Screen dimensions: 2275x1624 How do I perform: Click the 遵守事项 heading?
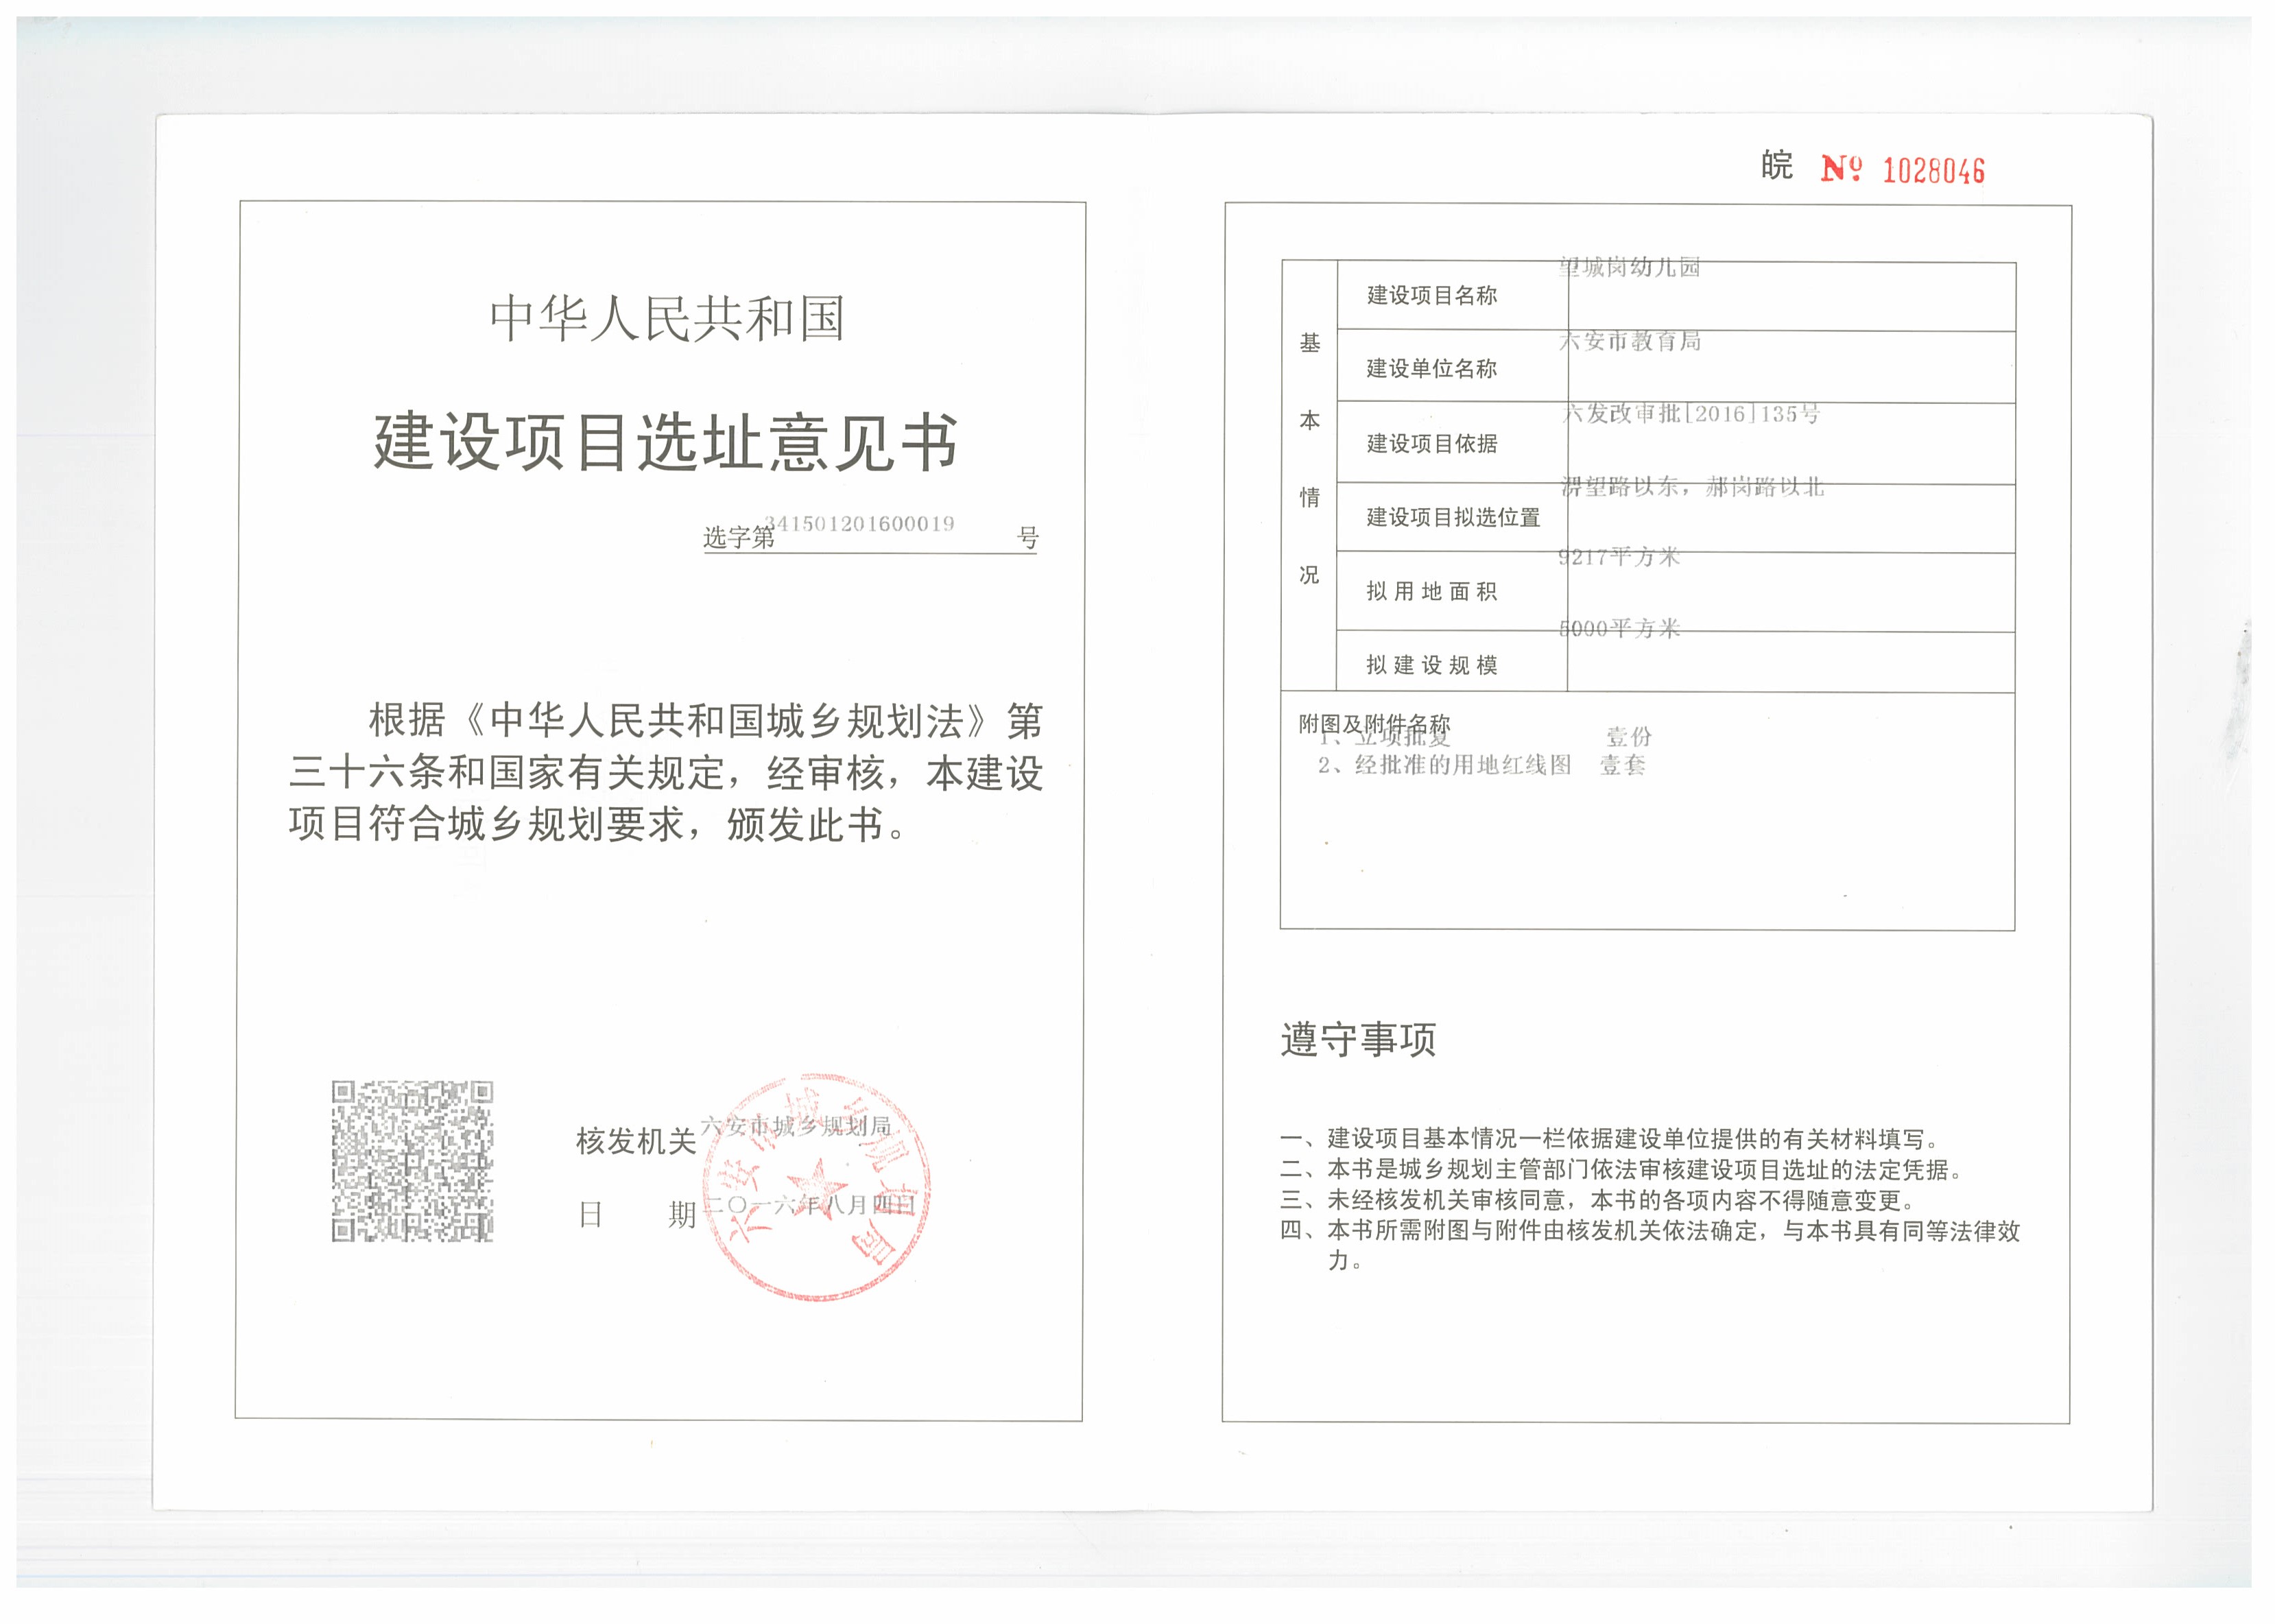(1358, 1039)
